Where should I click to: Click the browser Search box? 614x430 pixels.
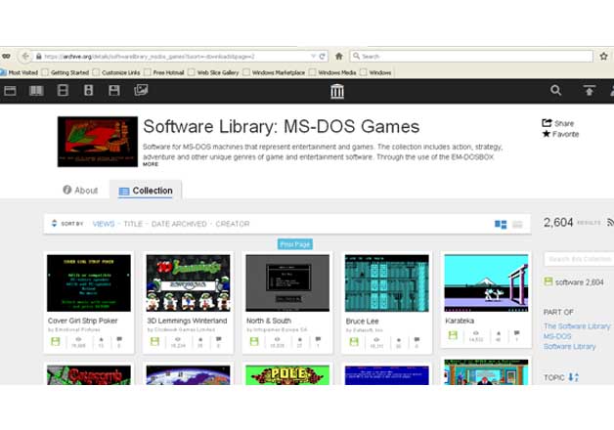[x=471, y=57]
